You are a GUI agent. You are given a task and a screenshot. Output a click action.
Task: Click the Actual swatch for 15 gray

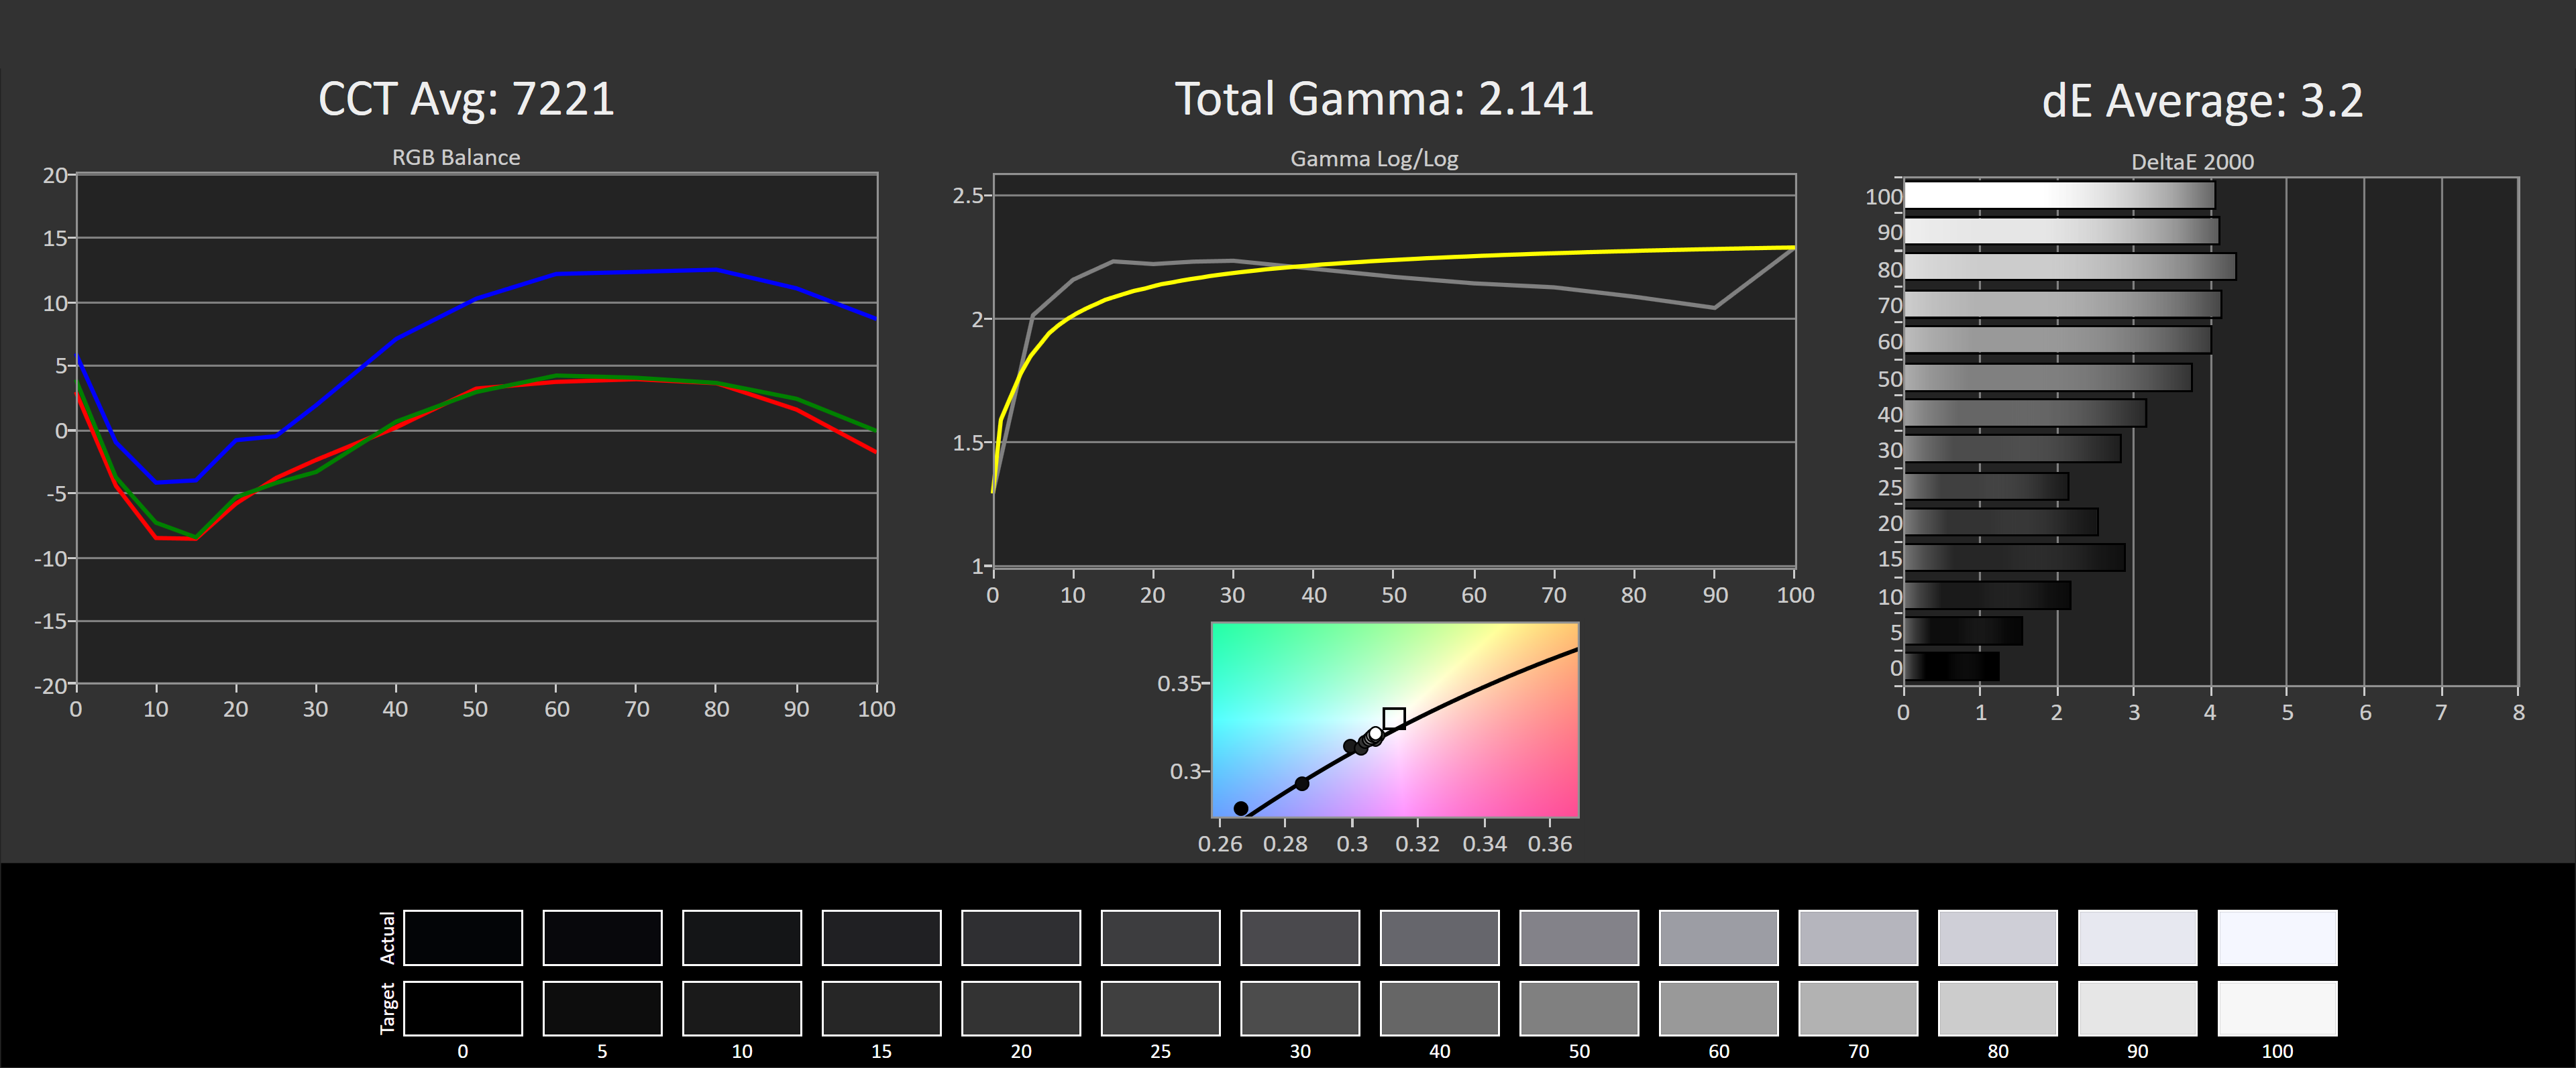(881, 937)
